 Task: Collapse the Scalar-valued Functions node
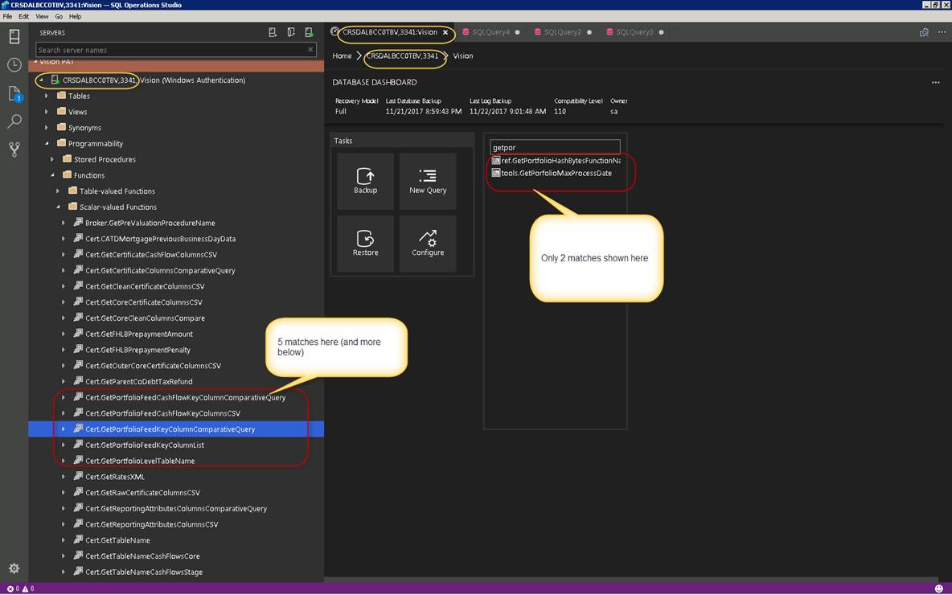[x=57, y=207]
